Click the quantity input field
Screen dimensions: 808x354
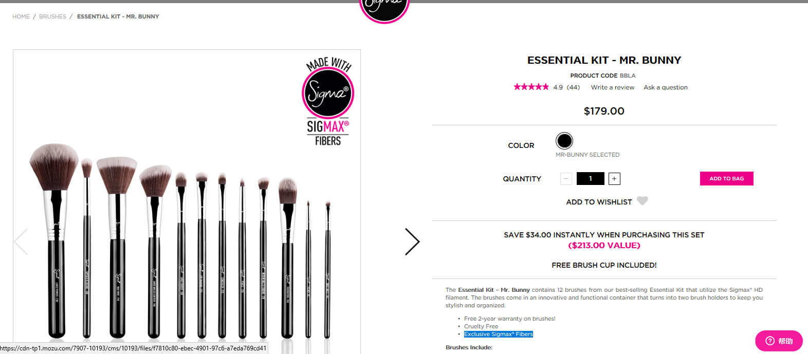click(590, 179)
